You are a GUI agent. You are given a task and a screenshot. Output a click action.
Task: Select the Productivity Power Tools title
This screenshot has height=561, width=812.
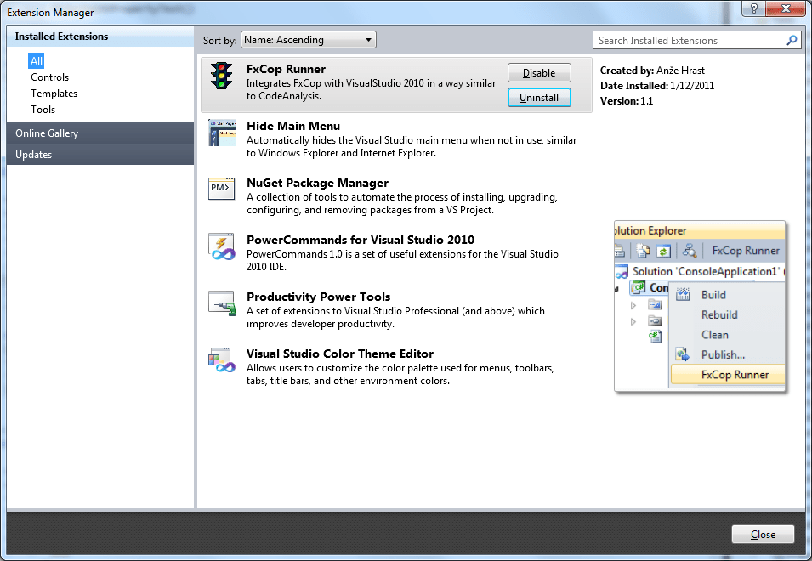(x=319, y=297)
